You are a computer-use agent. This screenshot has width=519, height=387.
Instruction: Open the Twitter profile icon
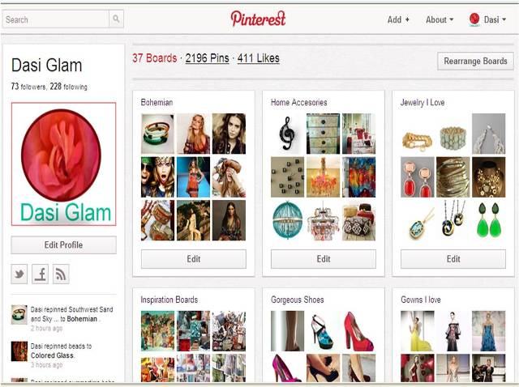coord(19,274)
